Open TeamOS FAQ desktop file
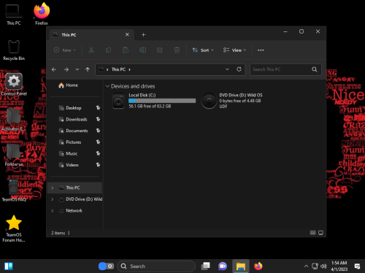The image size is (365, 273). (14, 191)
